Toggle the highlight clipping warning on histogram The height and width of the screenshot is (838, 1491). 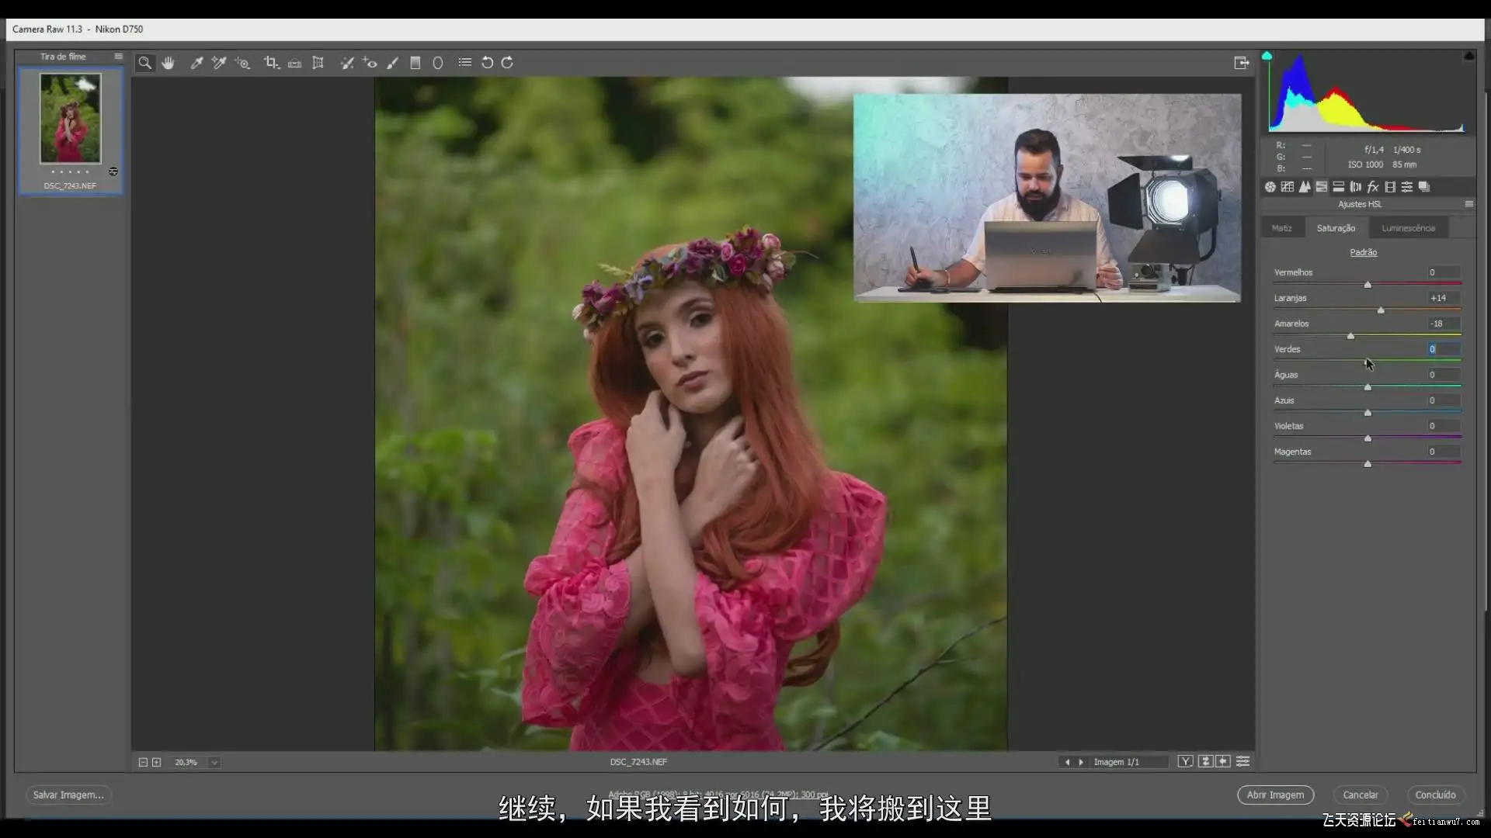click(1468, 56)
